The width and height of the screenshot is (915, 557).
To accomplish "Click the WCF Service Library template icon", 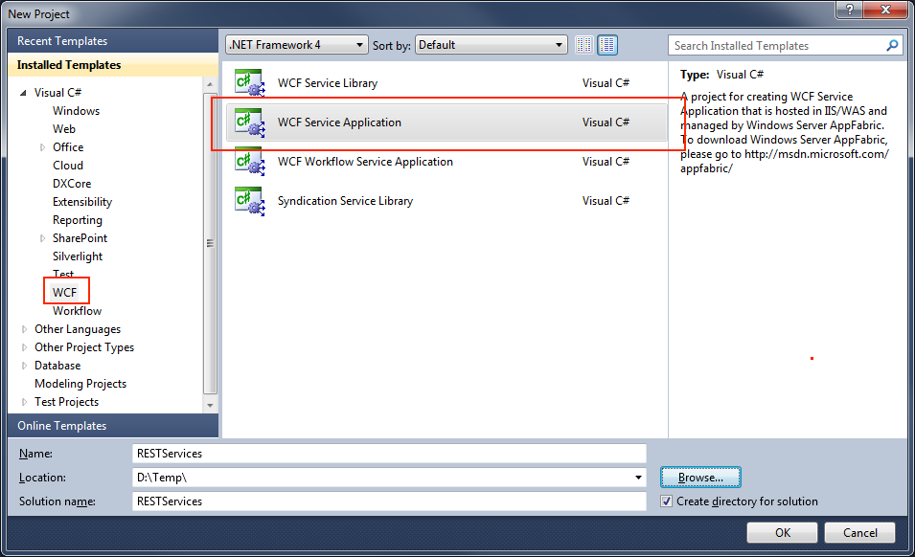I will pos(250,82).
